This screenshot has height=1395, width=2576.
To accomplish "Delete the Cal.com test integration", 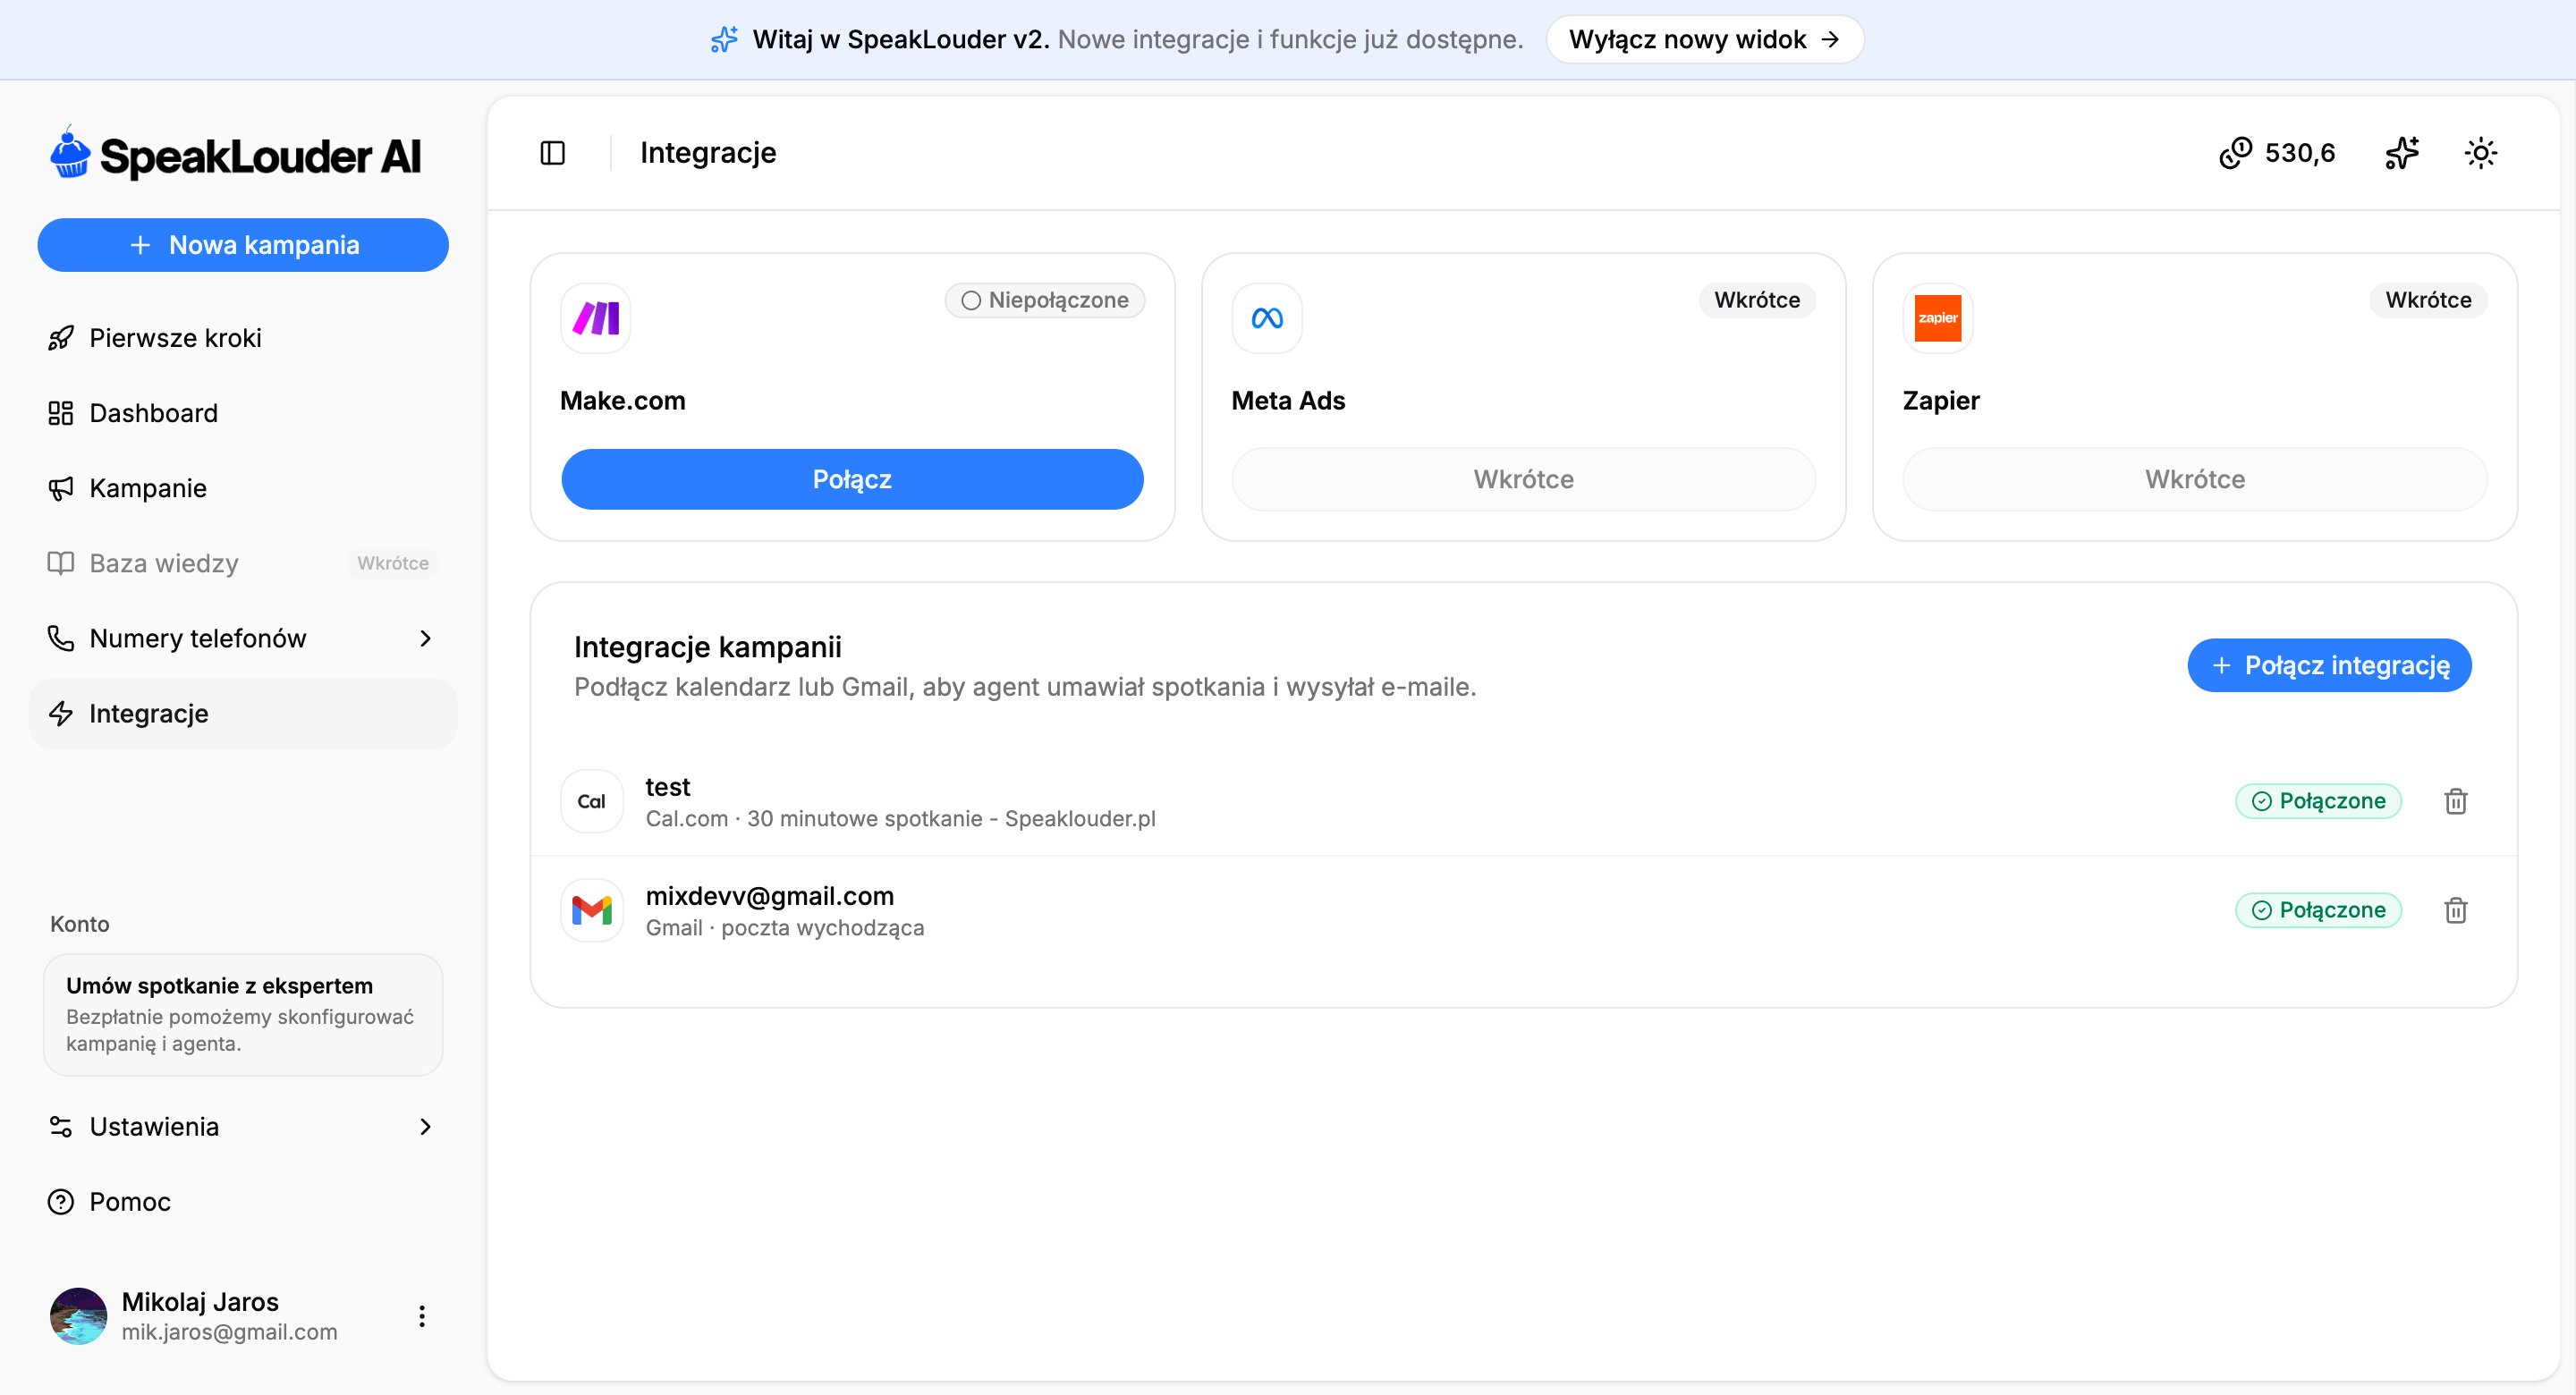I will (2455, 801).
